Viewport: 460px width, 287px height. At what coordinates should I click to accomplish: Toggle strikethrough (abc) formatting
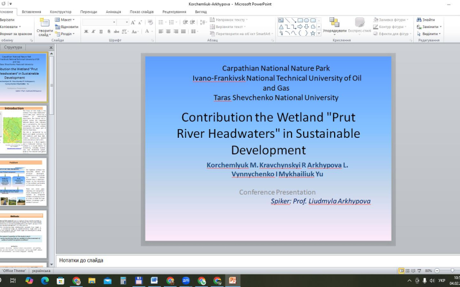click(117, 32)
